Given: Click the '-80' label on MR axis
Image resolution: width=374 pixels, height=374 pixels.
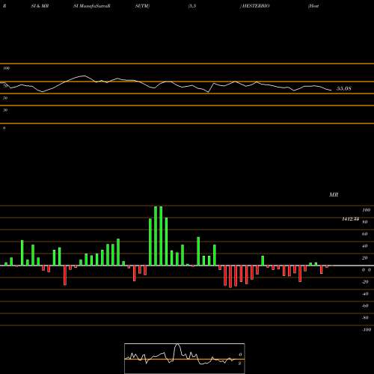Looking at the screenshot, I should [365, 318].
